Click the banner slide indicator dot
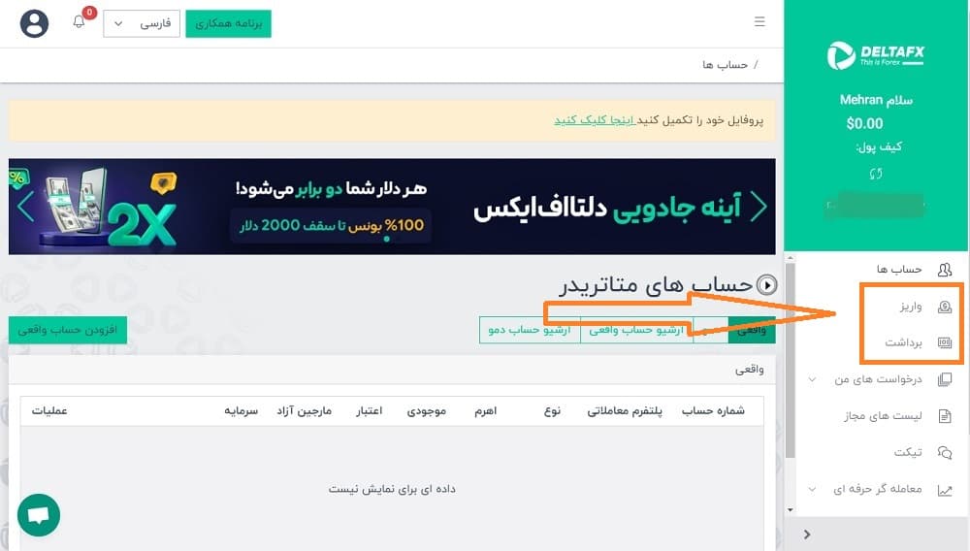The height and width of the screenshot is (551, 970). 387,240
